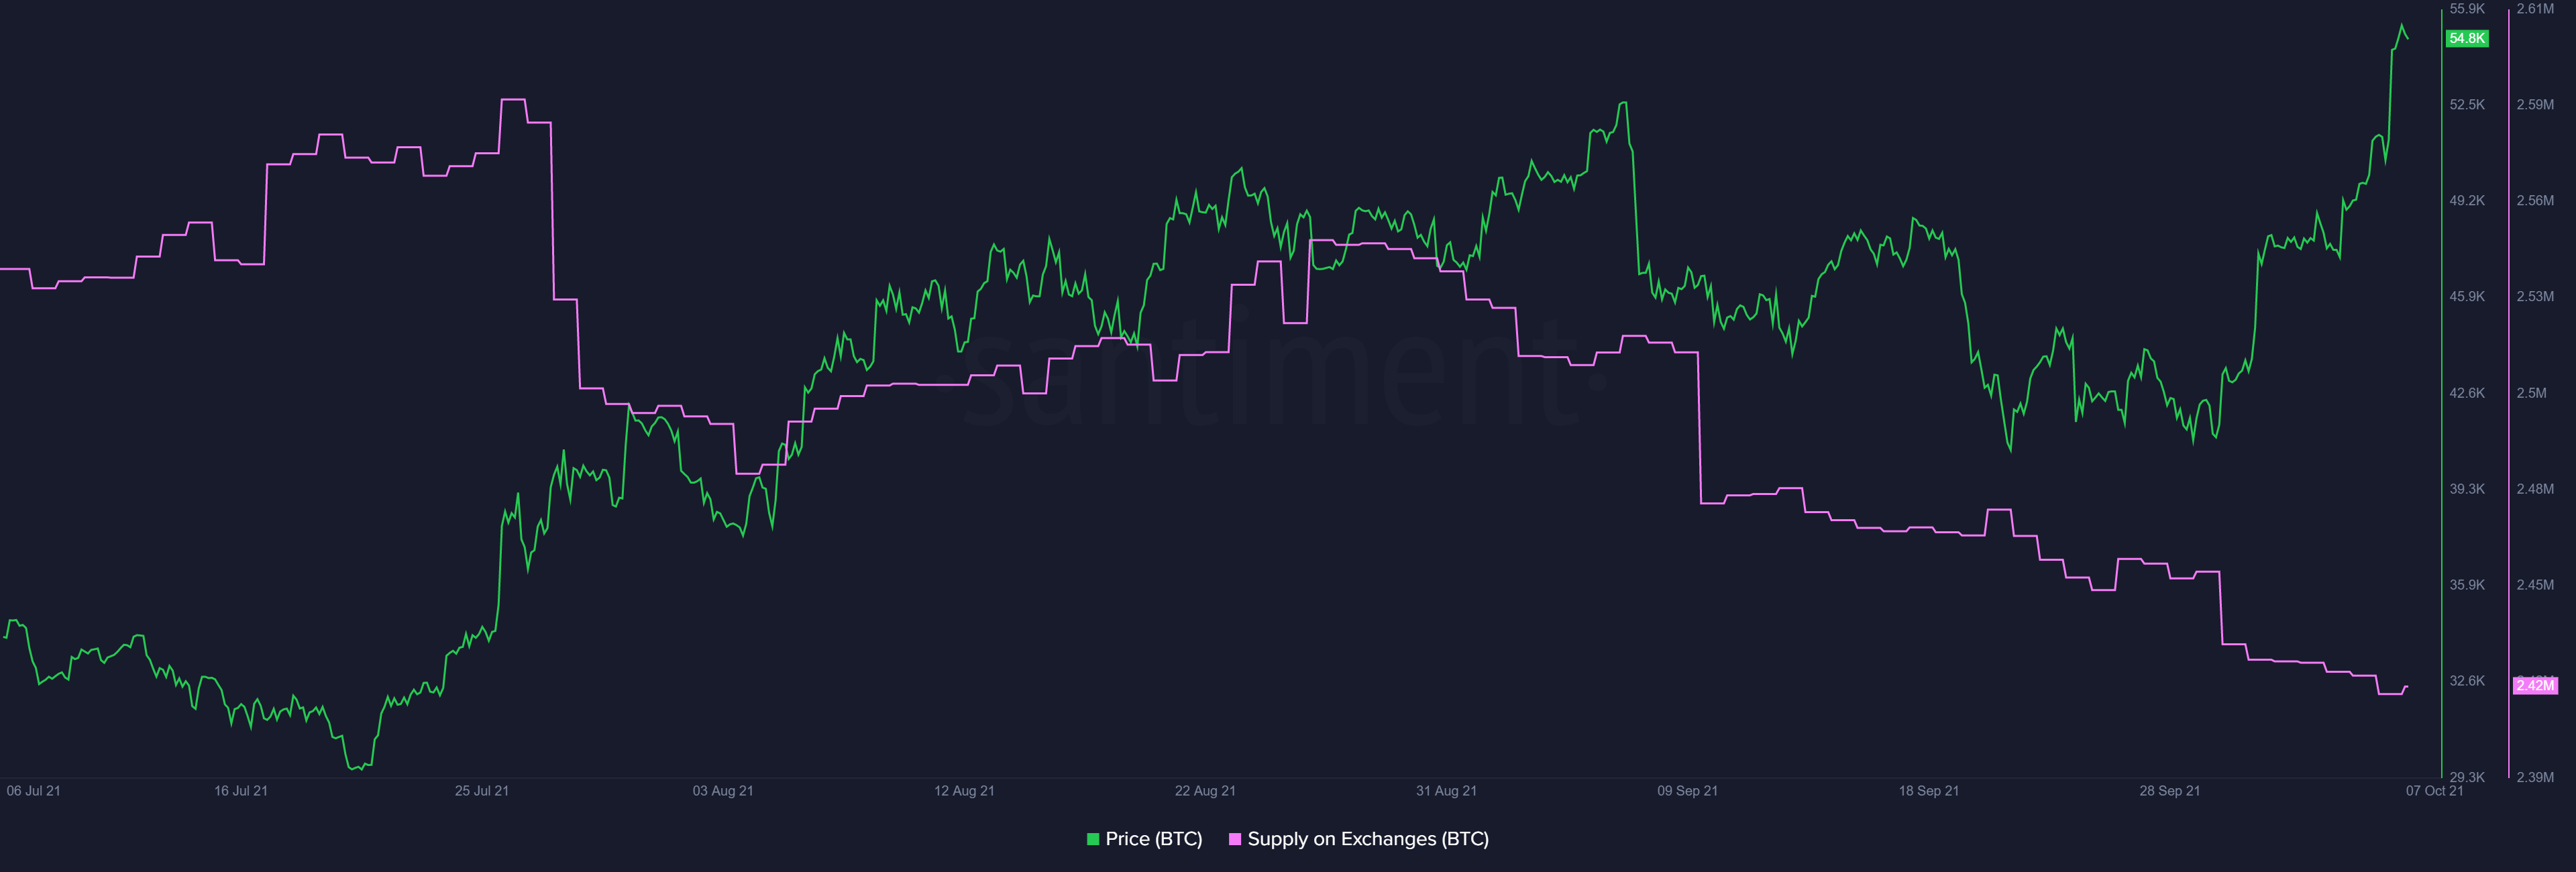Click the 29.3K price axis label
Screen dimensions: 2576x872
tap(2467, 777)
